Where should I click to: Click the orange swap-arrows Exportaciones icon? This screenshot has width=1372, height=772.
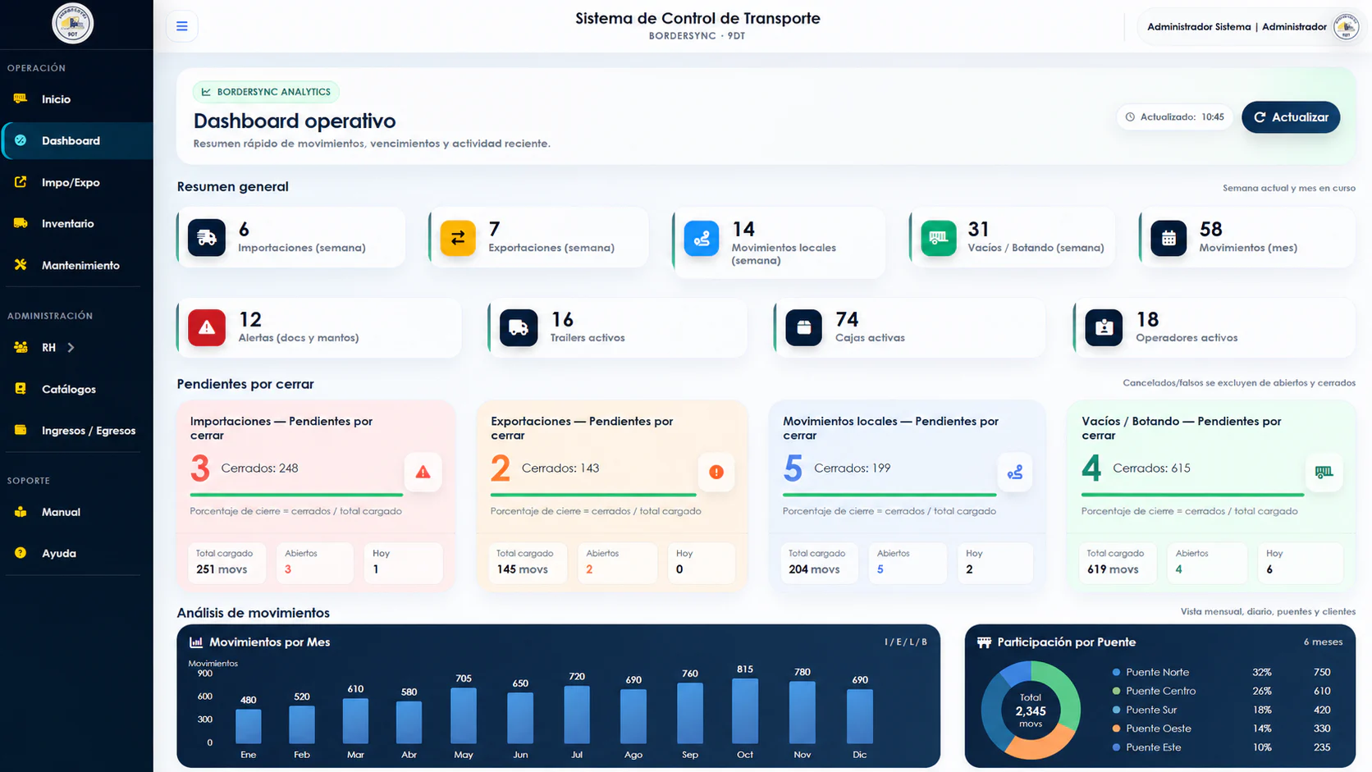(x=458, y=238)
